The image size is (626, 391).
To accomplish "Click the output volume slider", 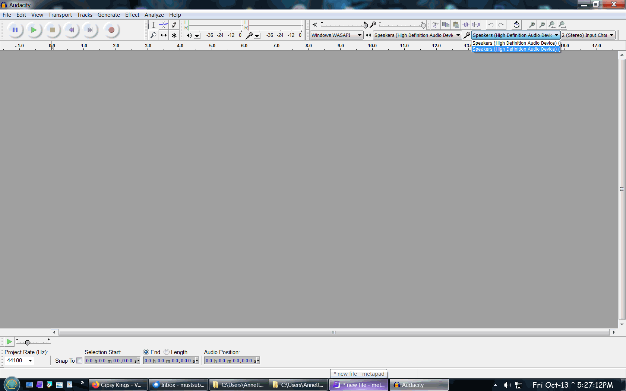I will coord(344,25).
